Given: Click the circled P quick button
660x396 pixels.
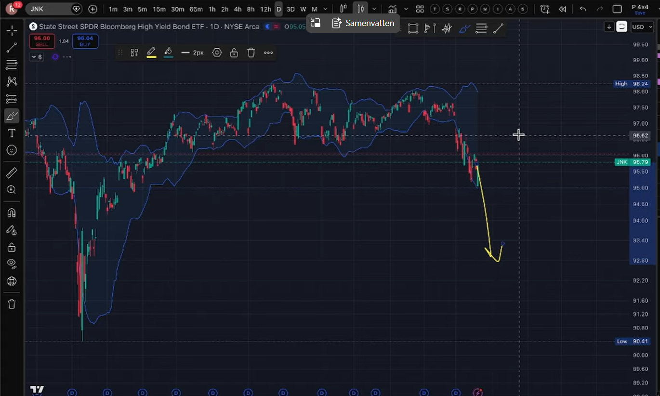Looking at the screenshot, I should [473, 9].
